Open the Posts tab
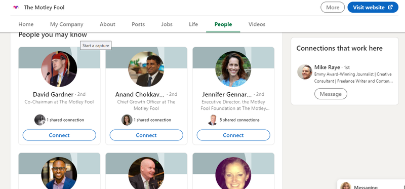The height and width of the screenshot is (189, 405). click(138, 24)
